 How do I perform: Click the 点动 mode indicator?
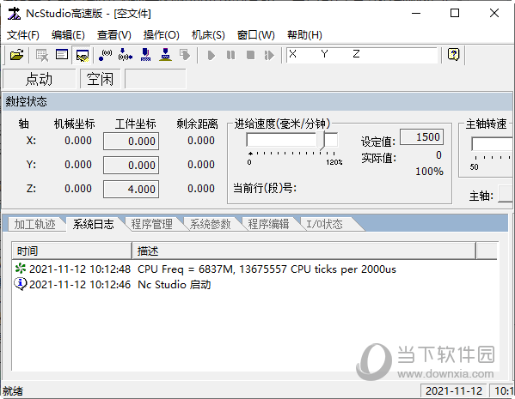tap(39, 79)
